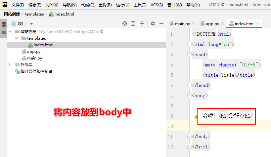Click the <title> tag text on line 5

click(212, 75)
